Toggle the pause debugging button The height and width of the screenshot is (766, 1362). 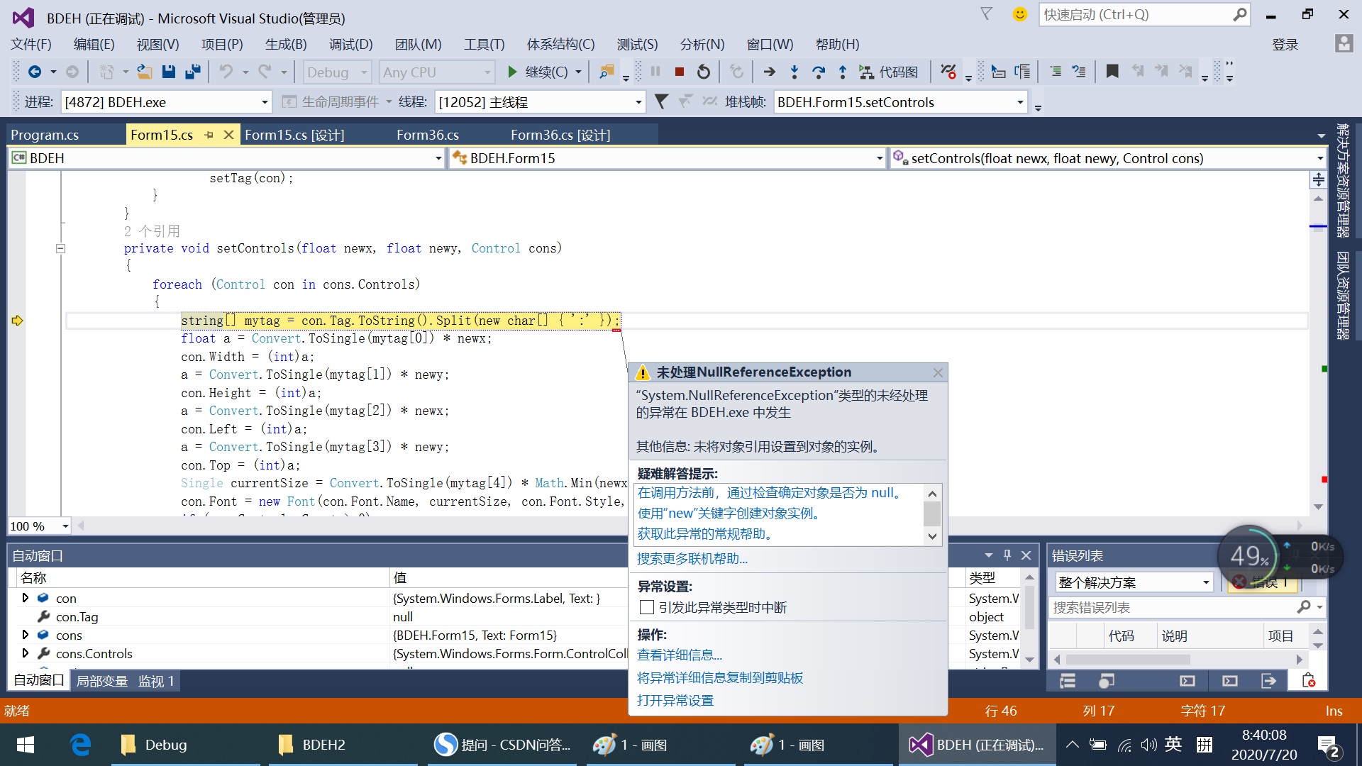[655, 72]
